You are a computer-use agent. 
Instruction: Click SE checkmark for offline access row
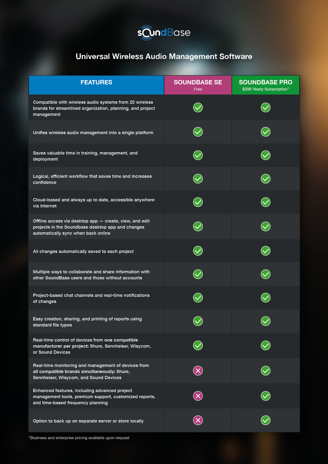tap(198, 226)
